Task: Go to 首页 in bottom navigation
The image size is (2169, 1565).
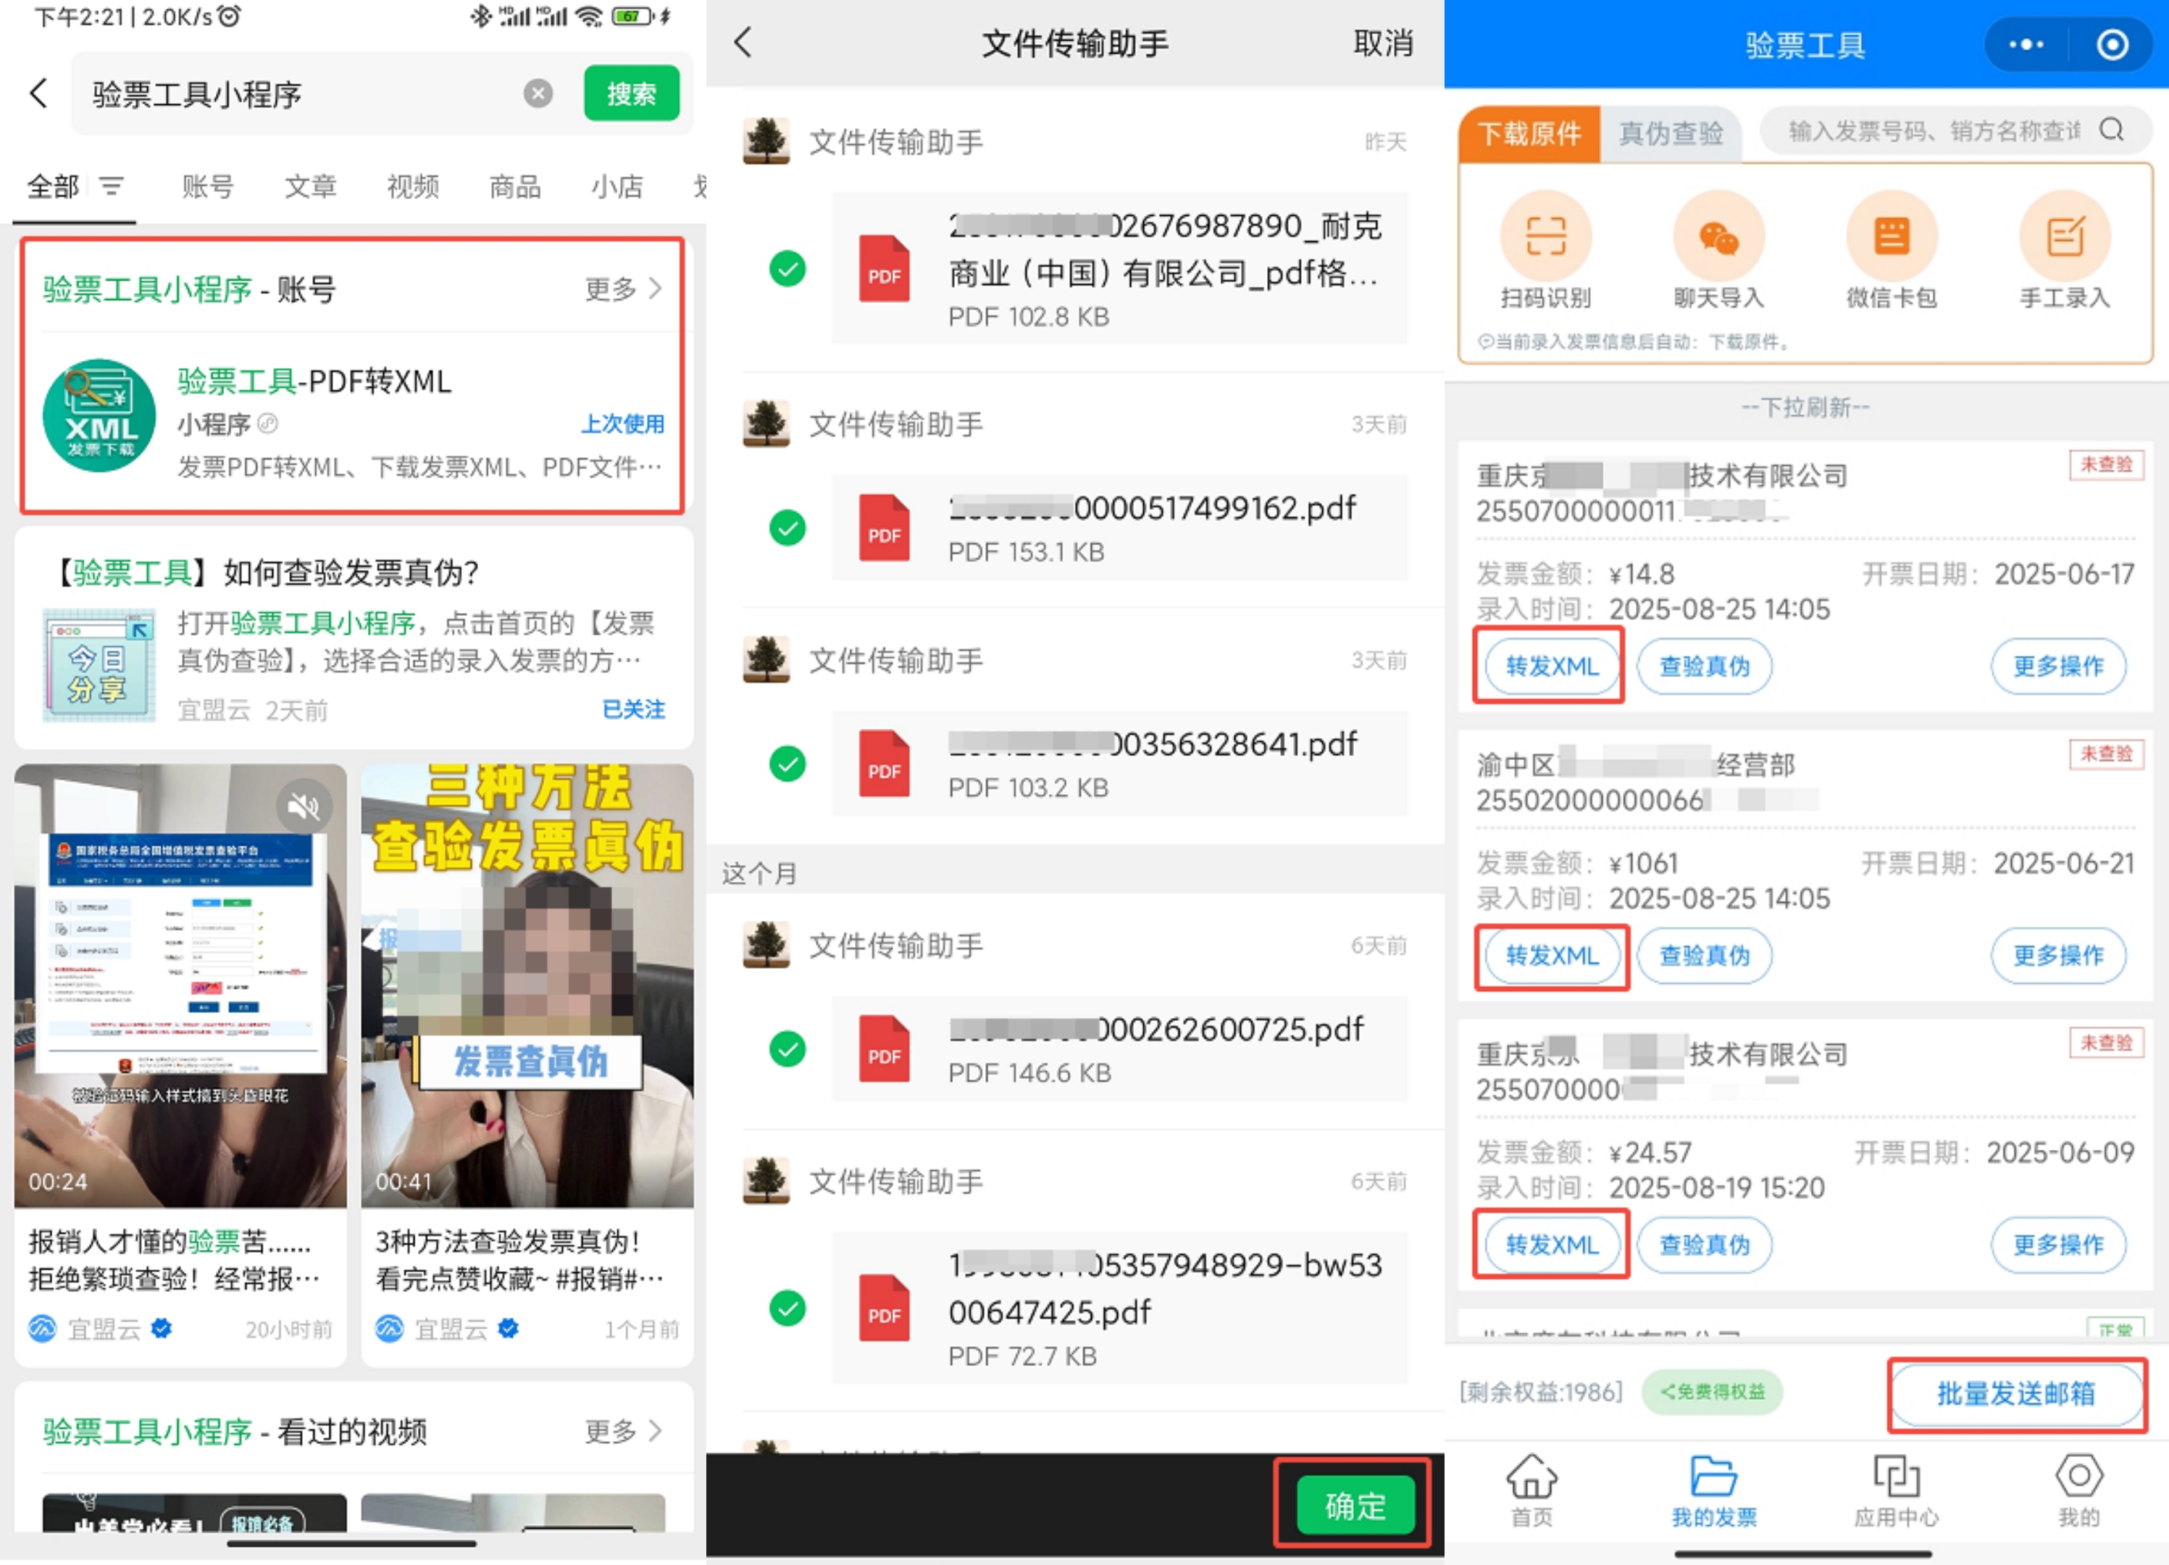Action: (1532, 1490)
